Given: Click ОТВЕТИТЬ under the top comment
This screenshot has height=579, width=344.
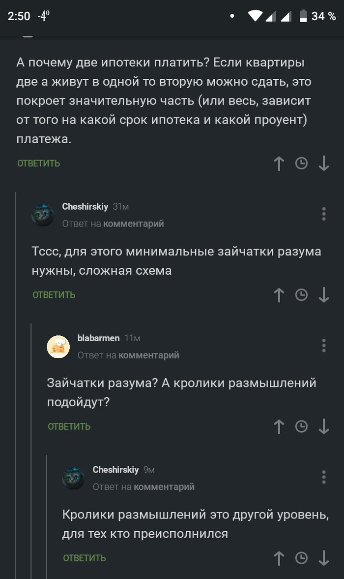Looking at the screenshot, I should coord(38,163).
